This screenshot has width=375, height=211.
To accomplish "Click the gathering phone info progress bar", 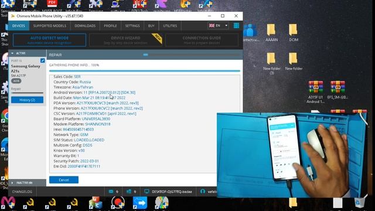I will click(145, 71).
